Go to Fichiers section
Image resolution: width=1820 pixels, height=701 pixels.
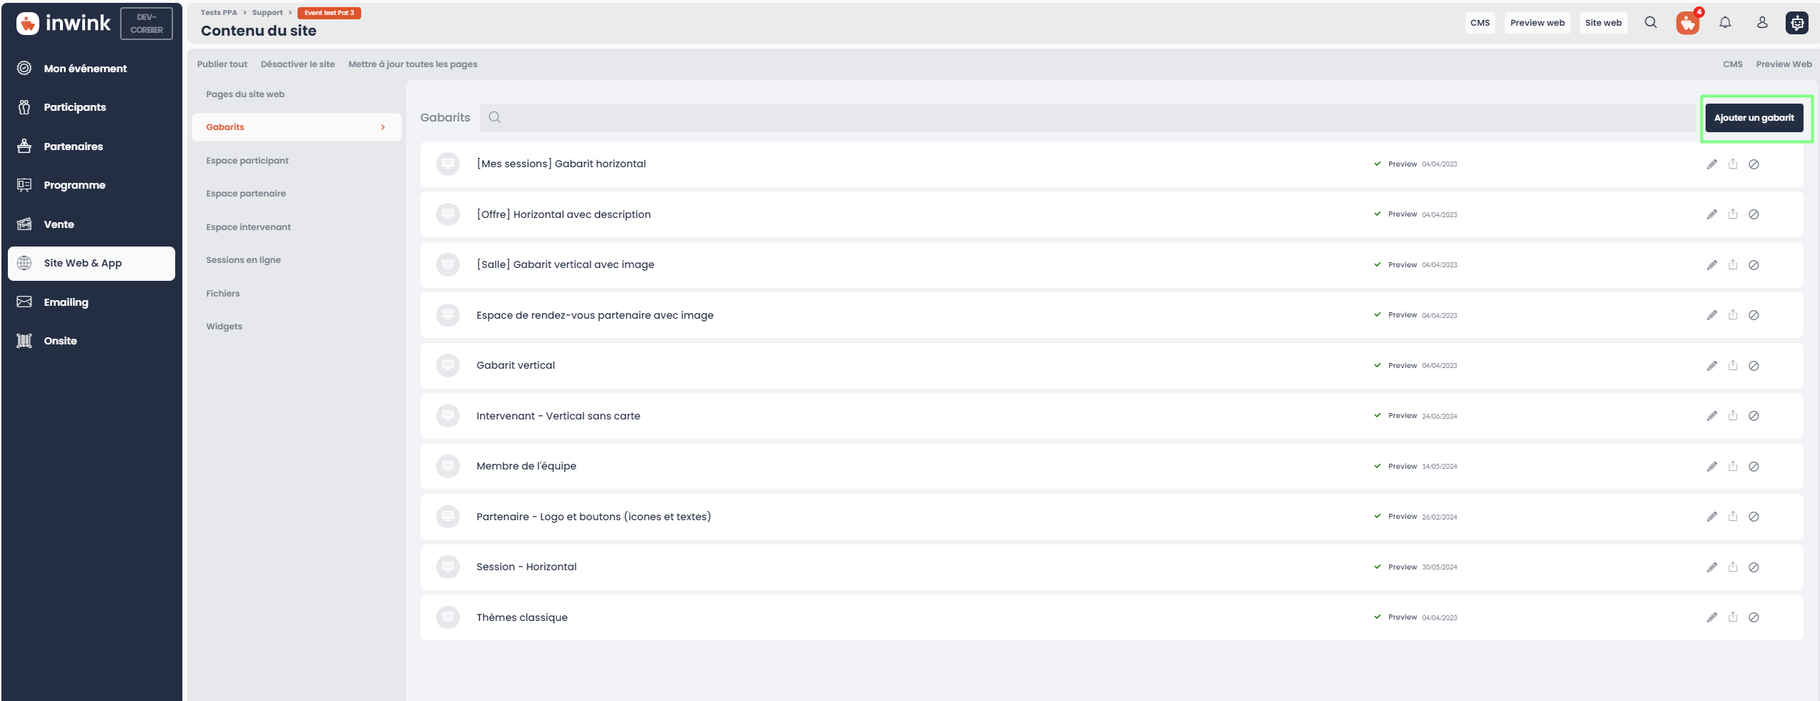(223, 294)
